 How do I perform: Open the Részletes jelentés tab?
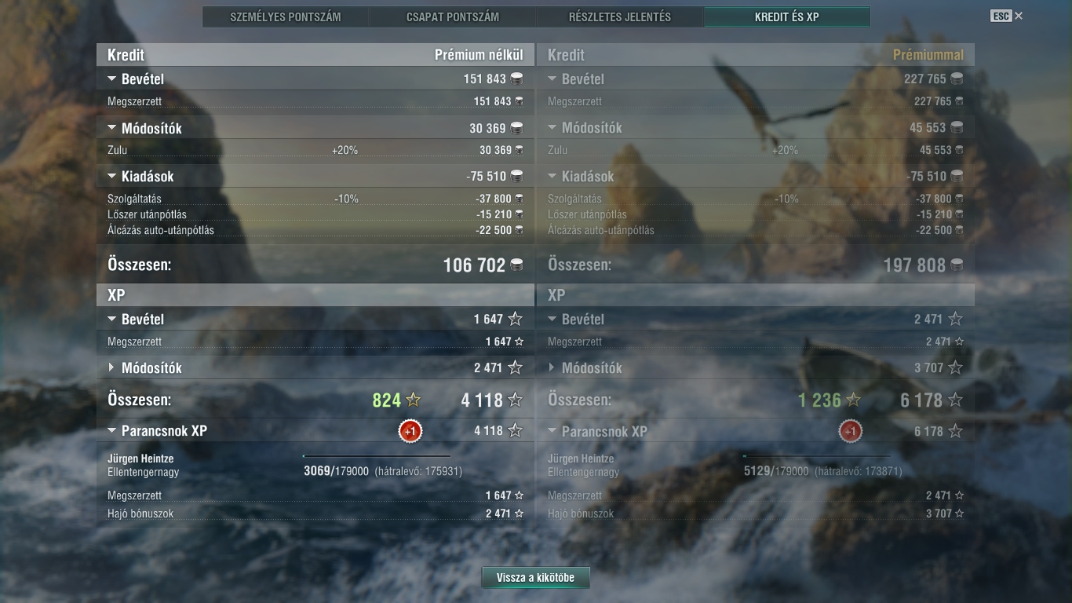pyautogui.click(x=620, y=16)
